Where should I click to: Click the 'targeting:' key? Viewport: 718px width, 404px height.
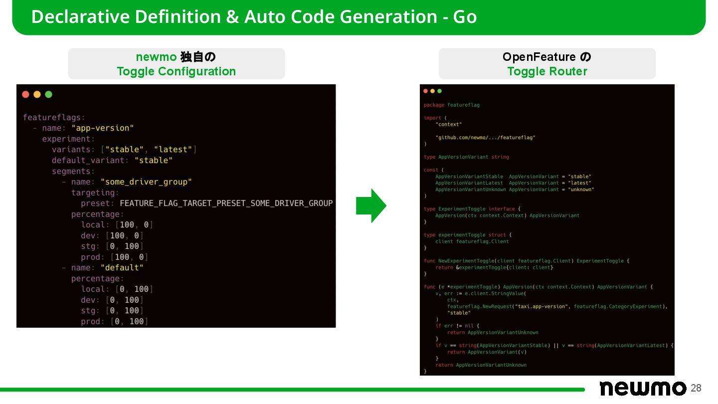click(95, 193)
